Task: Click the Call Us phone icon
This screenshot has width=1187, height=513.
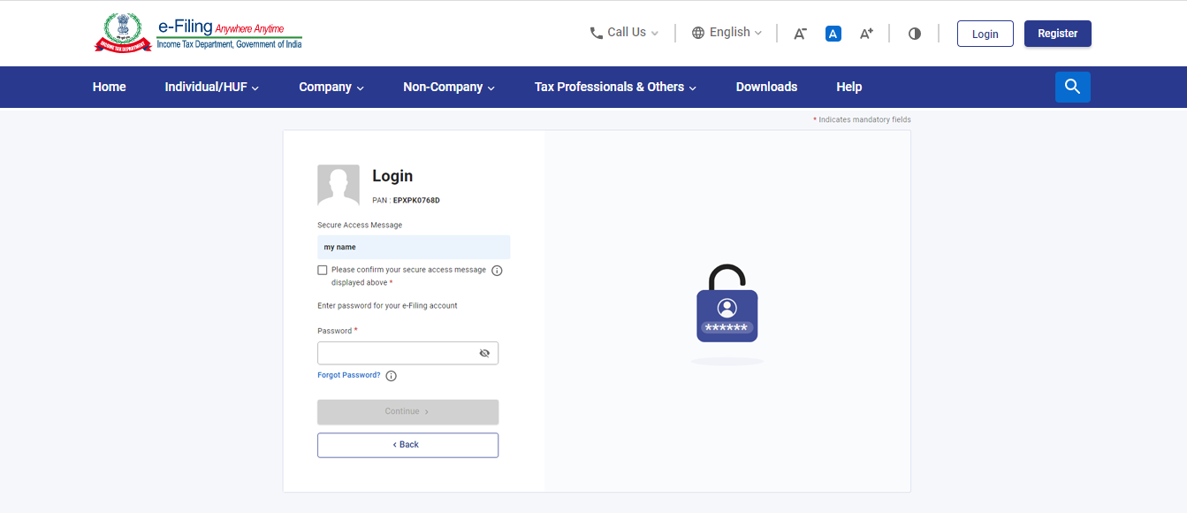Action: click(x=596, y=32)
